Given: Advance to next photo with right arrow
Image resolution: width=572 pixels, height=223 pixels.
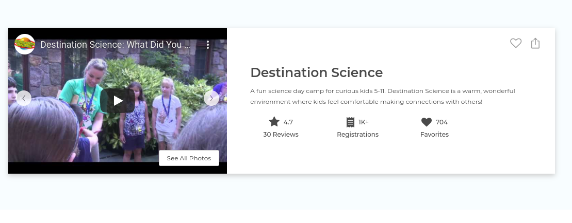Looking at the screenshot, I should pos(211,98).
